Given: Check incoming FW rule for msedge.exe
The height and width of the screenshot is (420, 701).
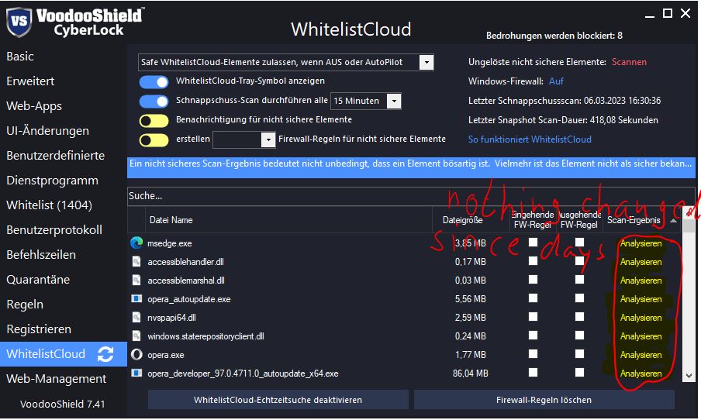Looking at the screenshot, I should click(533, 243).
